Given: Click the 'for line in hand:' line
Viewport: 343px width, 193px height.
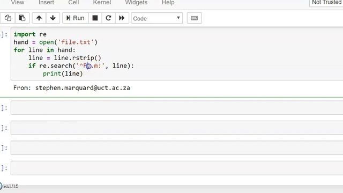Looking at the screenshot, I should 44,50.
